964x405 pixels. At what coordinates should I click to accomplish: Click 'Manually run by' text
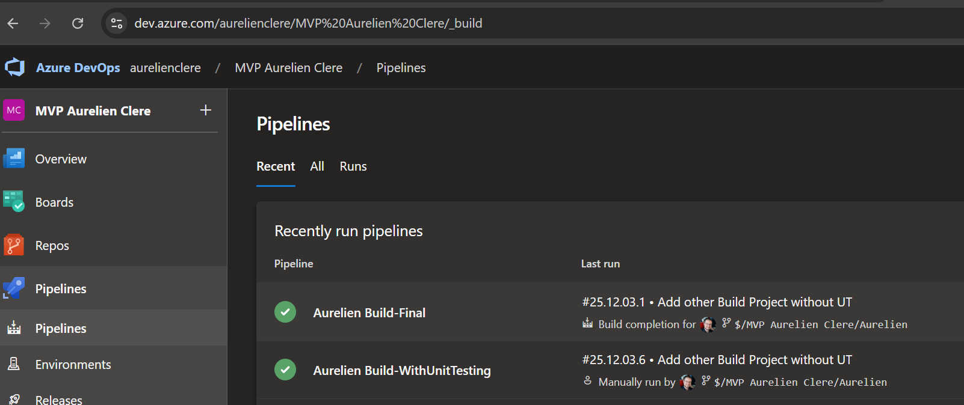(x=637, y=382)
